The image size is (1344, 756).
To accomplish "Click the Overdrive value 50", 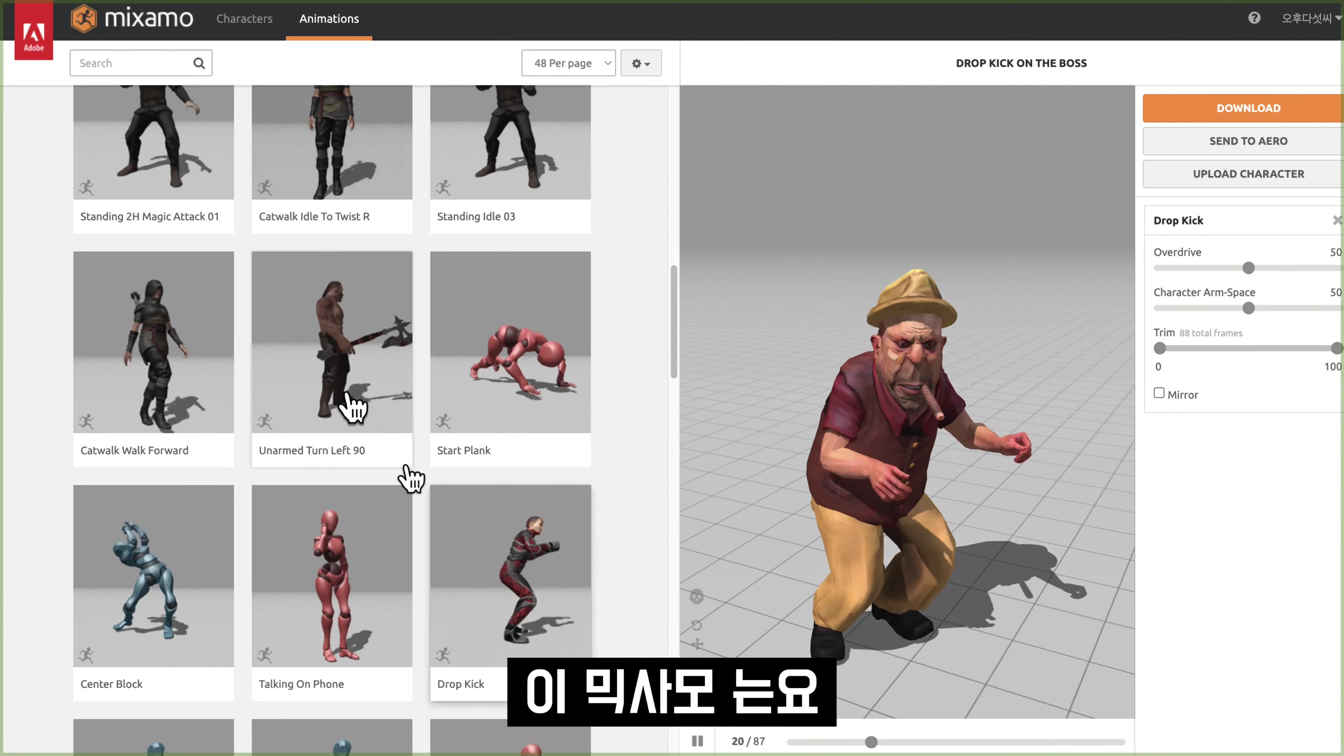I will tap(1335, 252).
